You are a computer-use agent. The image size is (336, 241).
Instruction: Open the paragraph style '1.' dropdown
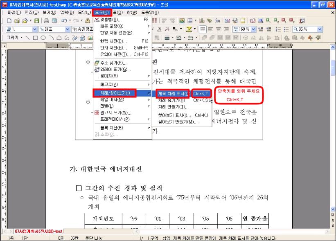tap(34, 29)
